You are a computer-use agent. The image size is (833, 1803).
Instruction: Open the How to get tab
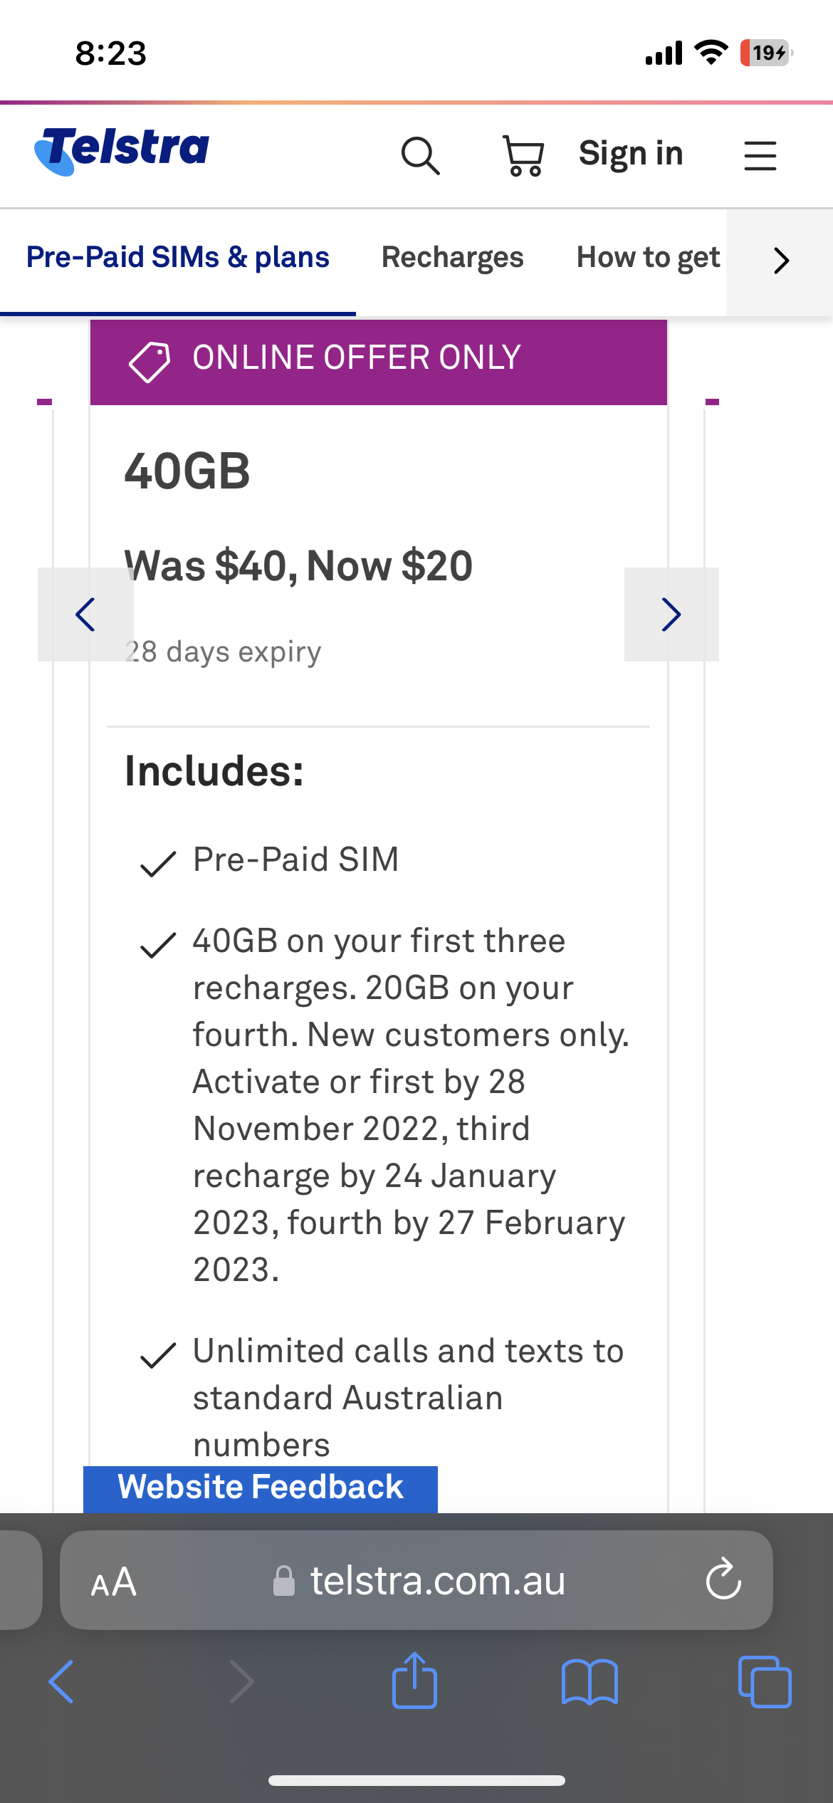(x=648, y=258)
